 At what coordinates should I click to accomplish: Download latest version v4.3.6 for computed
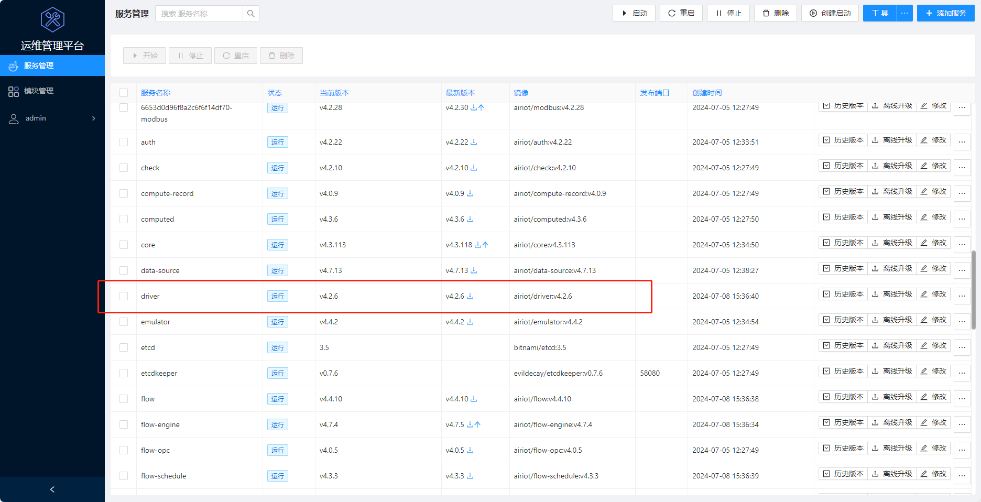(470, 219)
